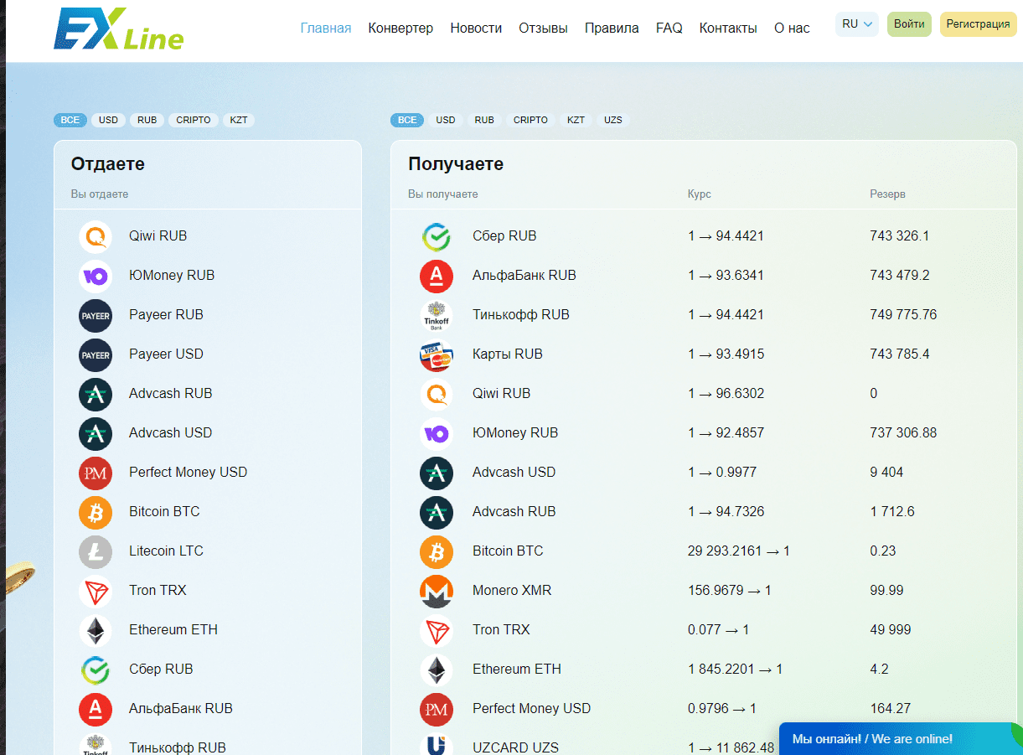Open the Контакты page
Screen dimensions: 1023x755
click(x=728, y=28)
